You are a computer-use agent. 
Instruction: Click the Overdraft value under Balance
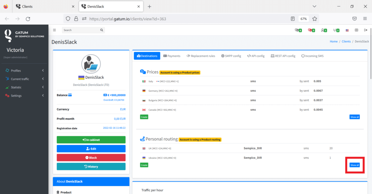(114, 100)
